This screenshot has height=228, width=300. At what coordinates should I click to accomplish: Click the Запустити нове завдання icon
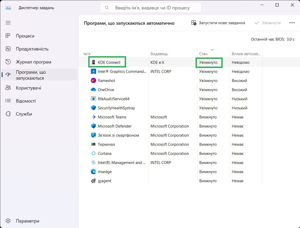tap(194, 23)
